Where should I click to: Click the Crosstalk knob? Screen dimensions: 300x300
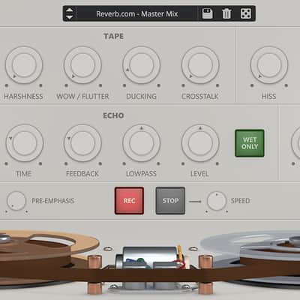(200, 65)
